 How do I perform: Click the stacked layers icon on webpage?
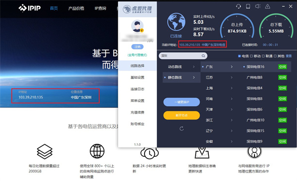click(x=45, y=151)
